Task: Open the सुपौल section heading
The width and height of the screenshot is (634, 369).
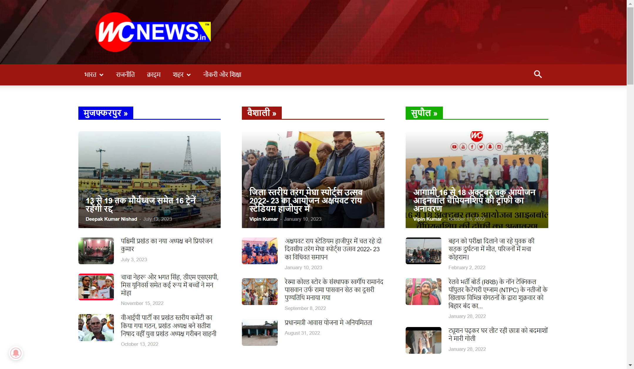Action: click(x=424, y=113)
